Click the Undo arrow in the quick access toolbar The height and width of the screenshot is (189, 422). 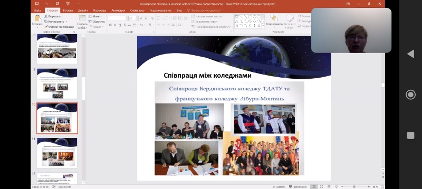(47, 4)
